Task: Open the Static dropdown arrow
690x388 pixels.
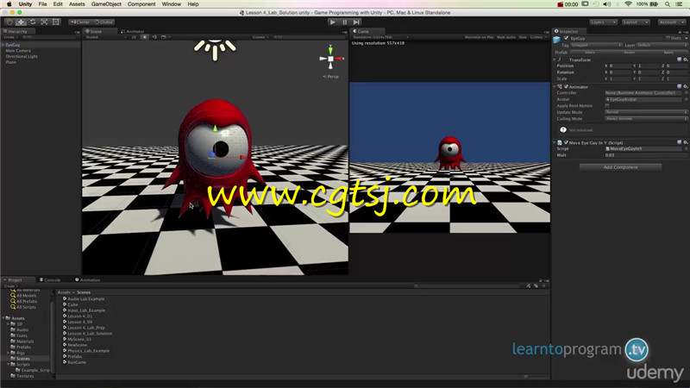Action: point(686,38)
